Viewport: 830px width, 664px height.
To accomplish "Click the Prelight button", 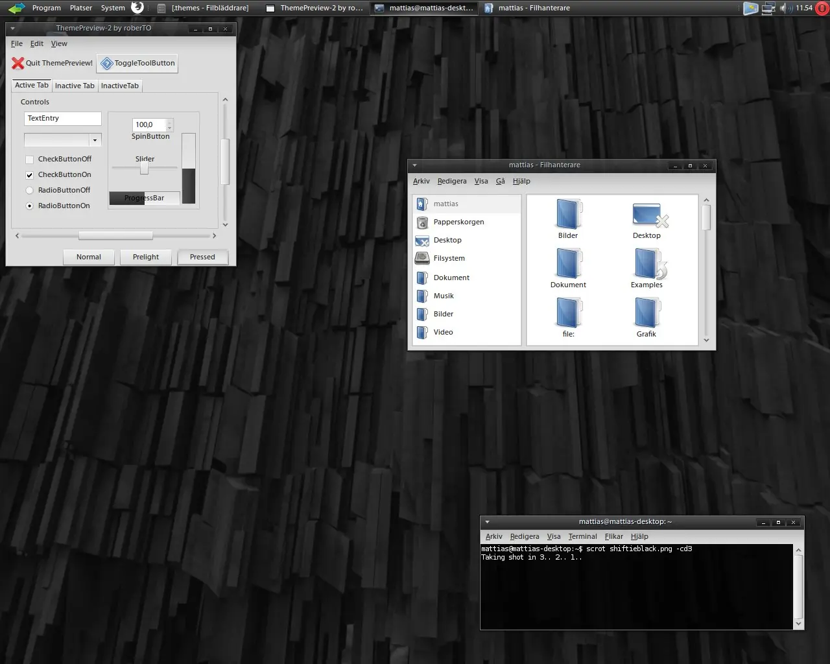I will (146, 257).
